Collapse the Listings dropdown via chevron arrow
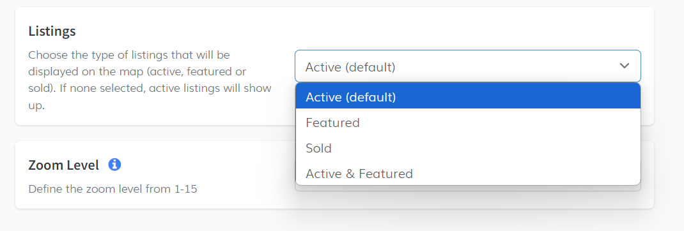This screenshot has height=231, width=684. tap(625, 66)
